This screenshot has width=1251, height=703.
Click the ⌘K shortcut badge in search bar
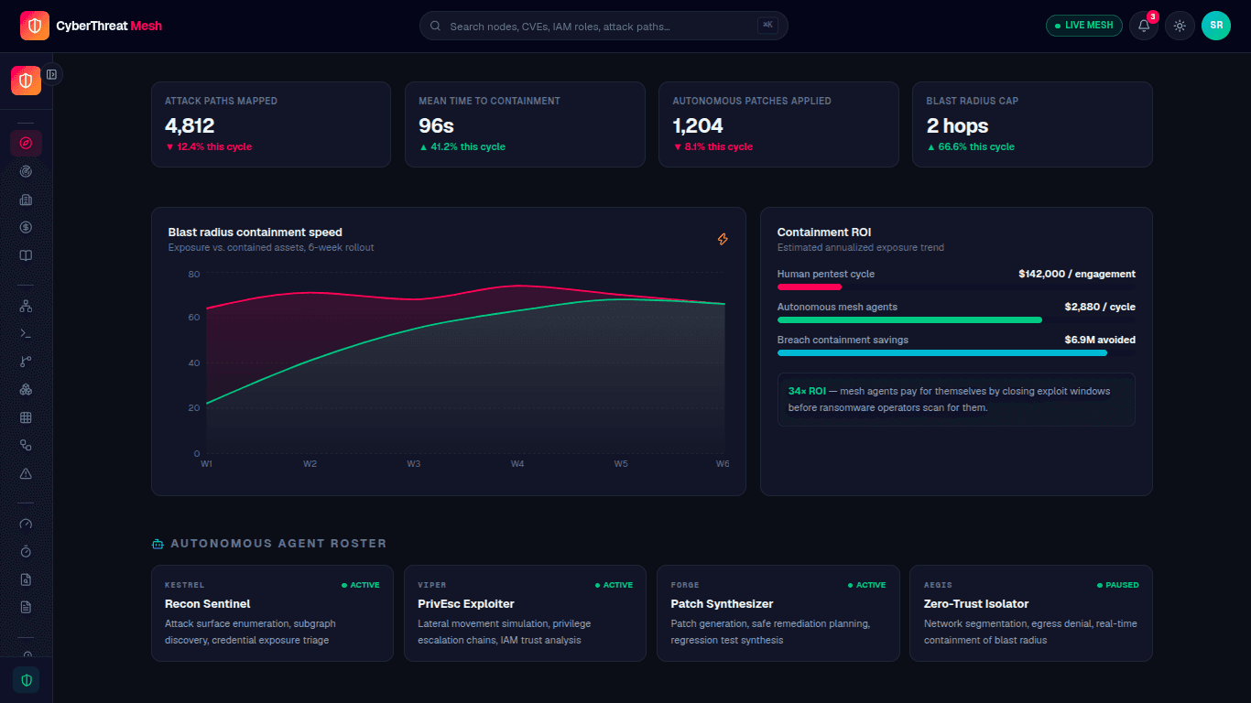click(767, 26)
